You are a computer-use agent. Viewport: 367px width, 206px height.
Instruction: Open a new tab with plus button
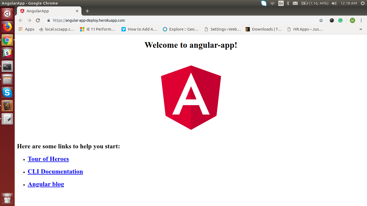87,11
